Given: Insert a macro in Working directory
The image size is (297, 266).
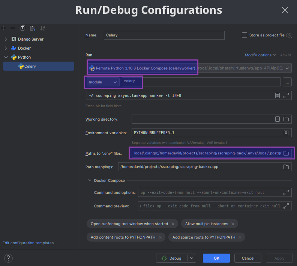Looking at the screenshot, I should coord(277,119).
